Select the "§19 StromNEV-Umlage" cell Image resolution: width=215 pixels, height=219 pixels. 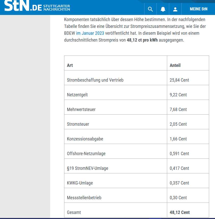click(88, 168)
